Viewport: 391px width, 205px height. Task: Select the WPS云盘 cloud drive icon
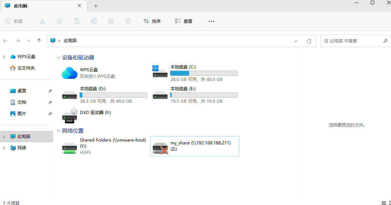pos(70,73)
